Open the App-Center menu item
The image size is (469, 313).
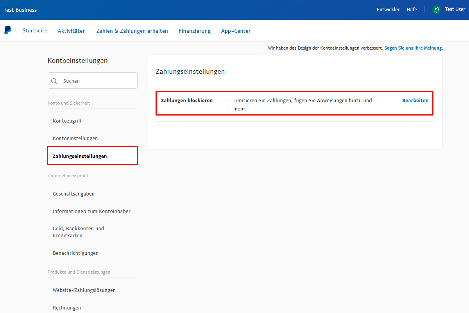point(236,31)
